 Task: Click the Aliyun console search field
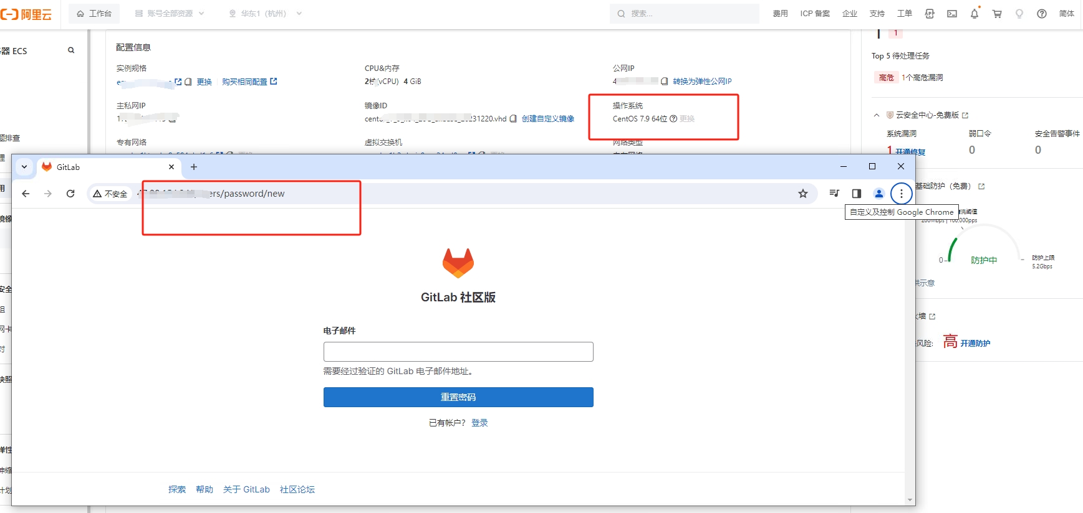[x=685, y=14]
